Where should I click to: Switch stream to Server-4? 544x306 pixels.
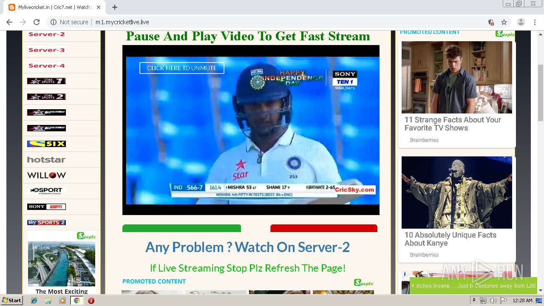coord(46,65)
